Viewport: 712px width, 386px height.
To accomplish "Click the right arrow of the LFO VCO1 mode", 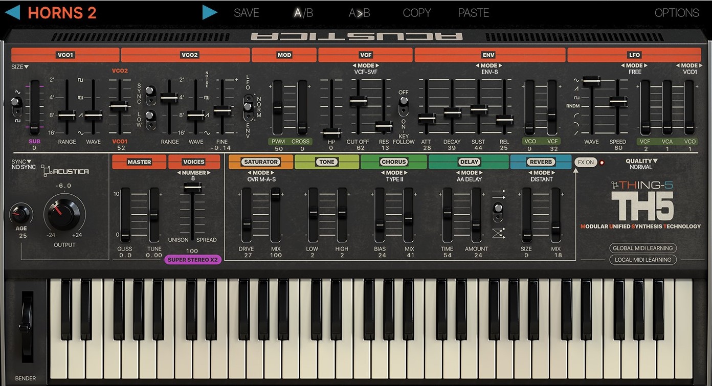I will pos(701,65).
